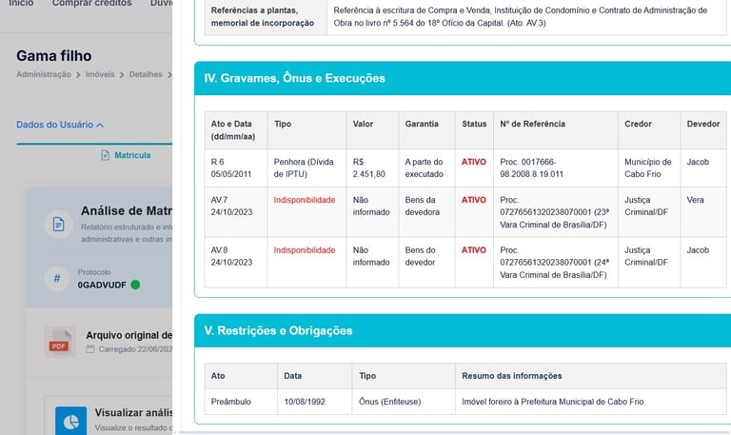Image resolution: width=731 pixels, height=435 pixels.
Task: Click Visualizar análise button text
Action: click(x=133, y=412)
